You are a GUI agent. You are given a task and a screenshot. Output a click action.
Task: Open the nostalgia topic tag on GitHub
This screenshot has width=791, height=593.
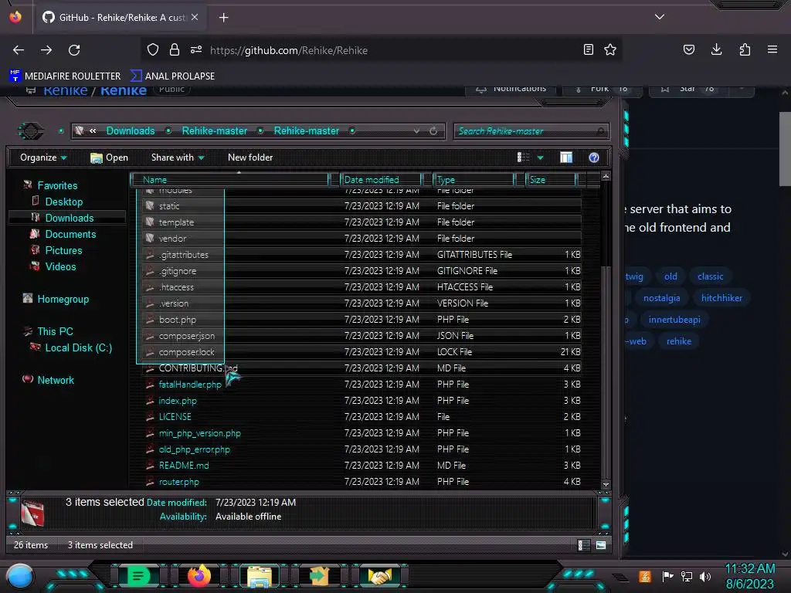pyautogui.click(x=661, y=298)
